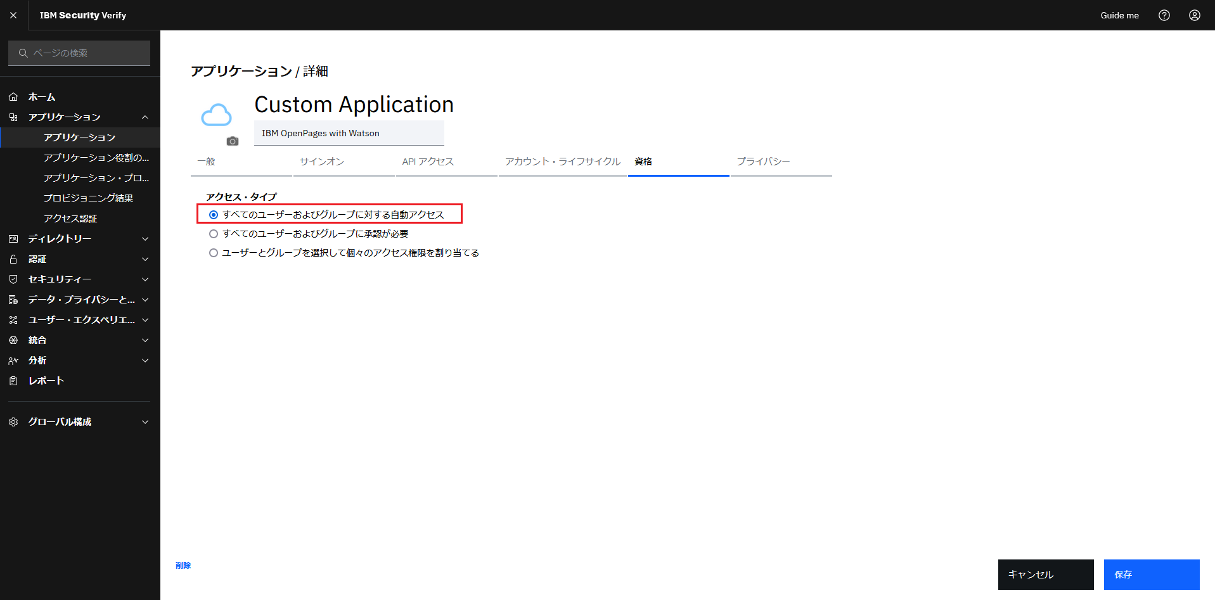Select the individual user and group assignment radio

(214, 253)
